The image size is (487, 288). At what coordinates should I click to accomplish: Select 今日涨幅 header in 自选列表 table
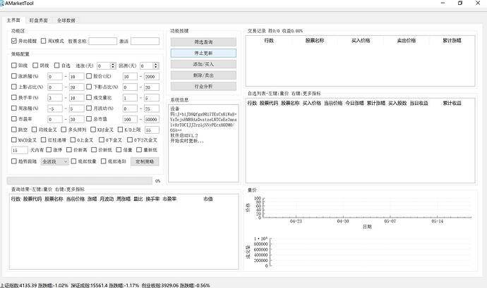(354, 104)
